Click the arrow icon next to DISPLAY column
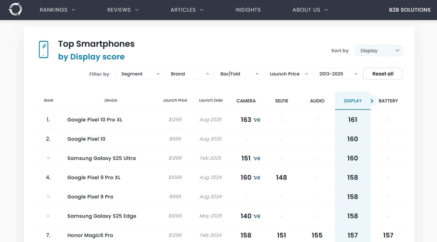The image size is (437, 242). tap(372, 101)
